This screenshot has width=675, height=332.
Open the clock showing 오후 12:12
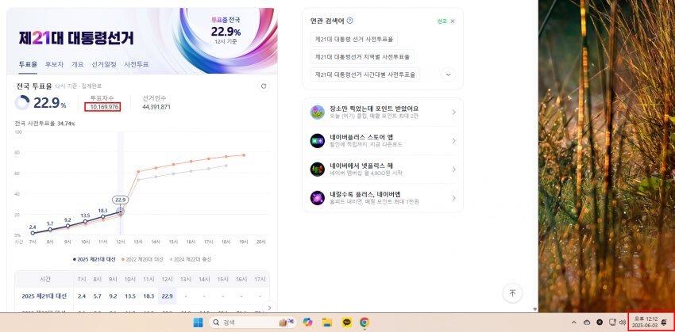(x=643, y=322)
